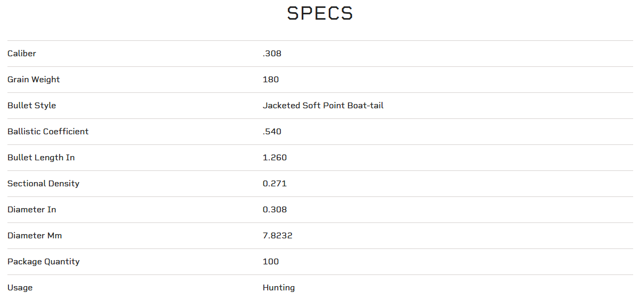
Task: Click the Diameter Mm label
Action: [35, 236]
